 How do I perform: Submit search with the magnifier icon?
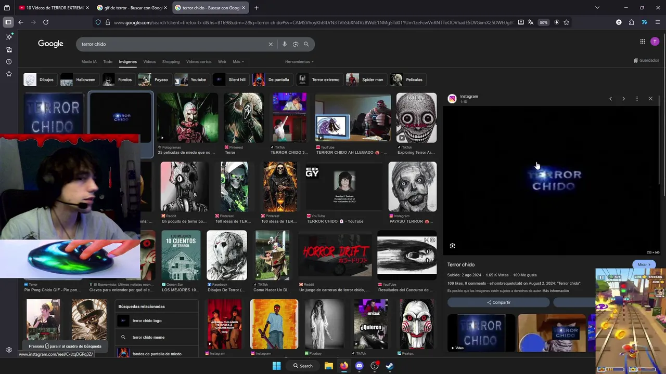(306, 44)
